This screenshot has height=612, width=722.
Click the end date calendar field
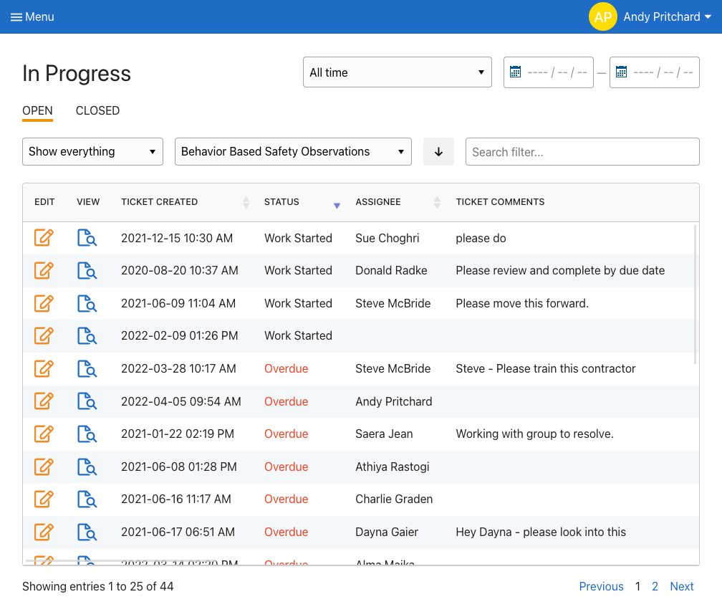(655, 72)
